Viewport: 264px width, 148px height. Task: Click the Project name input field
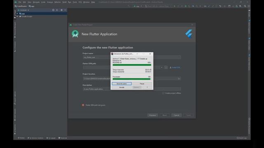coord(132,58)
